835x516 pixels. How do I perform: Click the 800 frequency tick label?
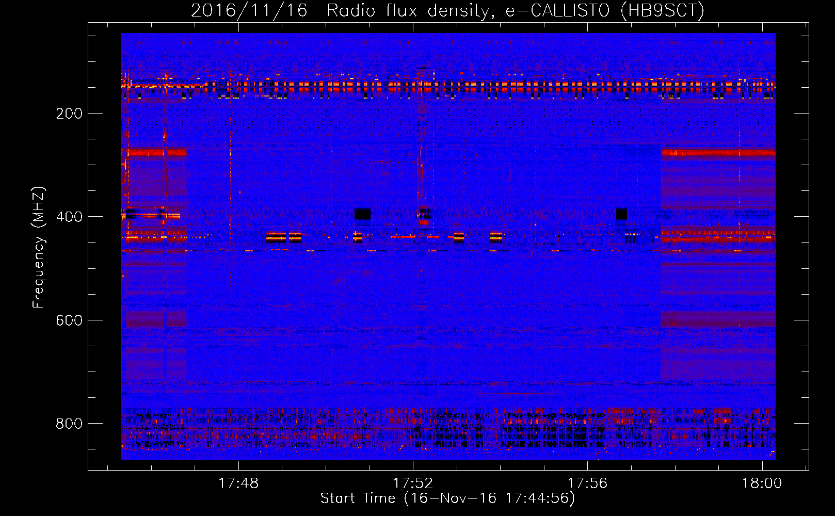69,424
